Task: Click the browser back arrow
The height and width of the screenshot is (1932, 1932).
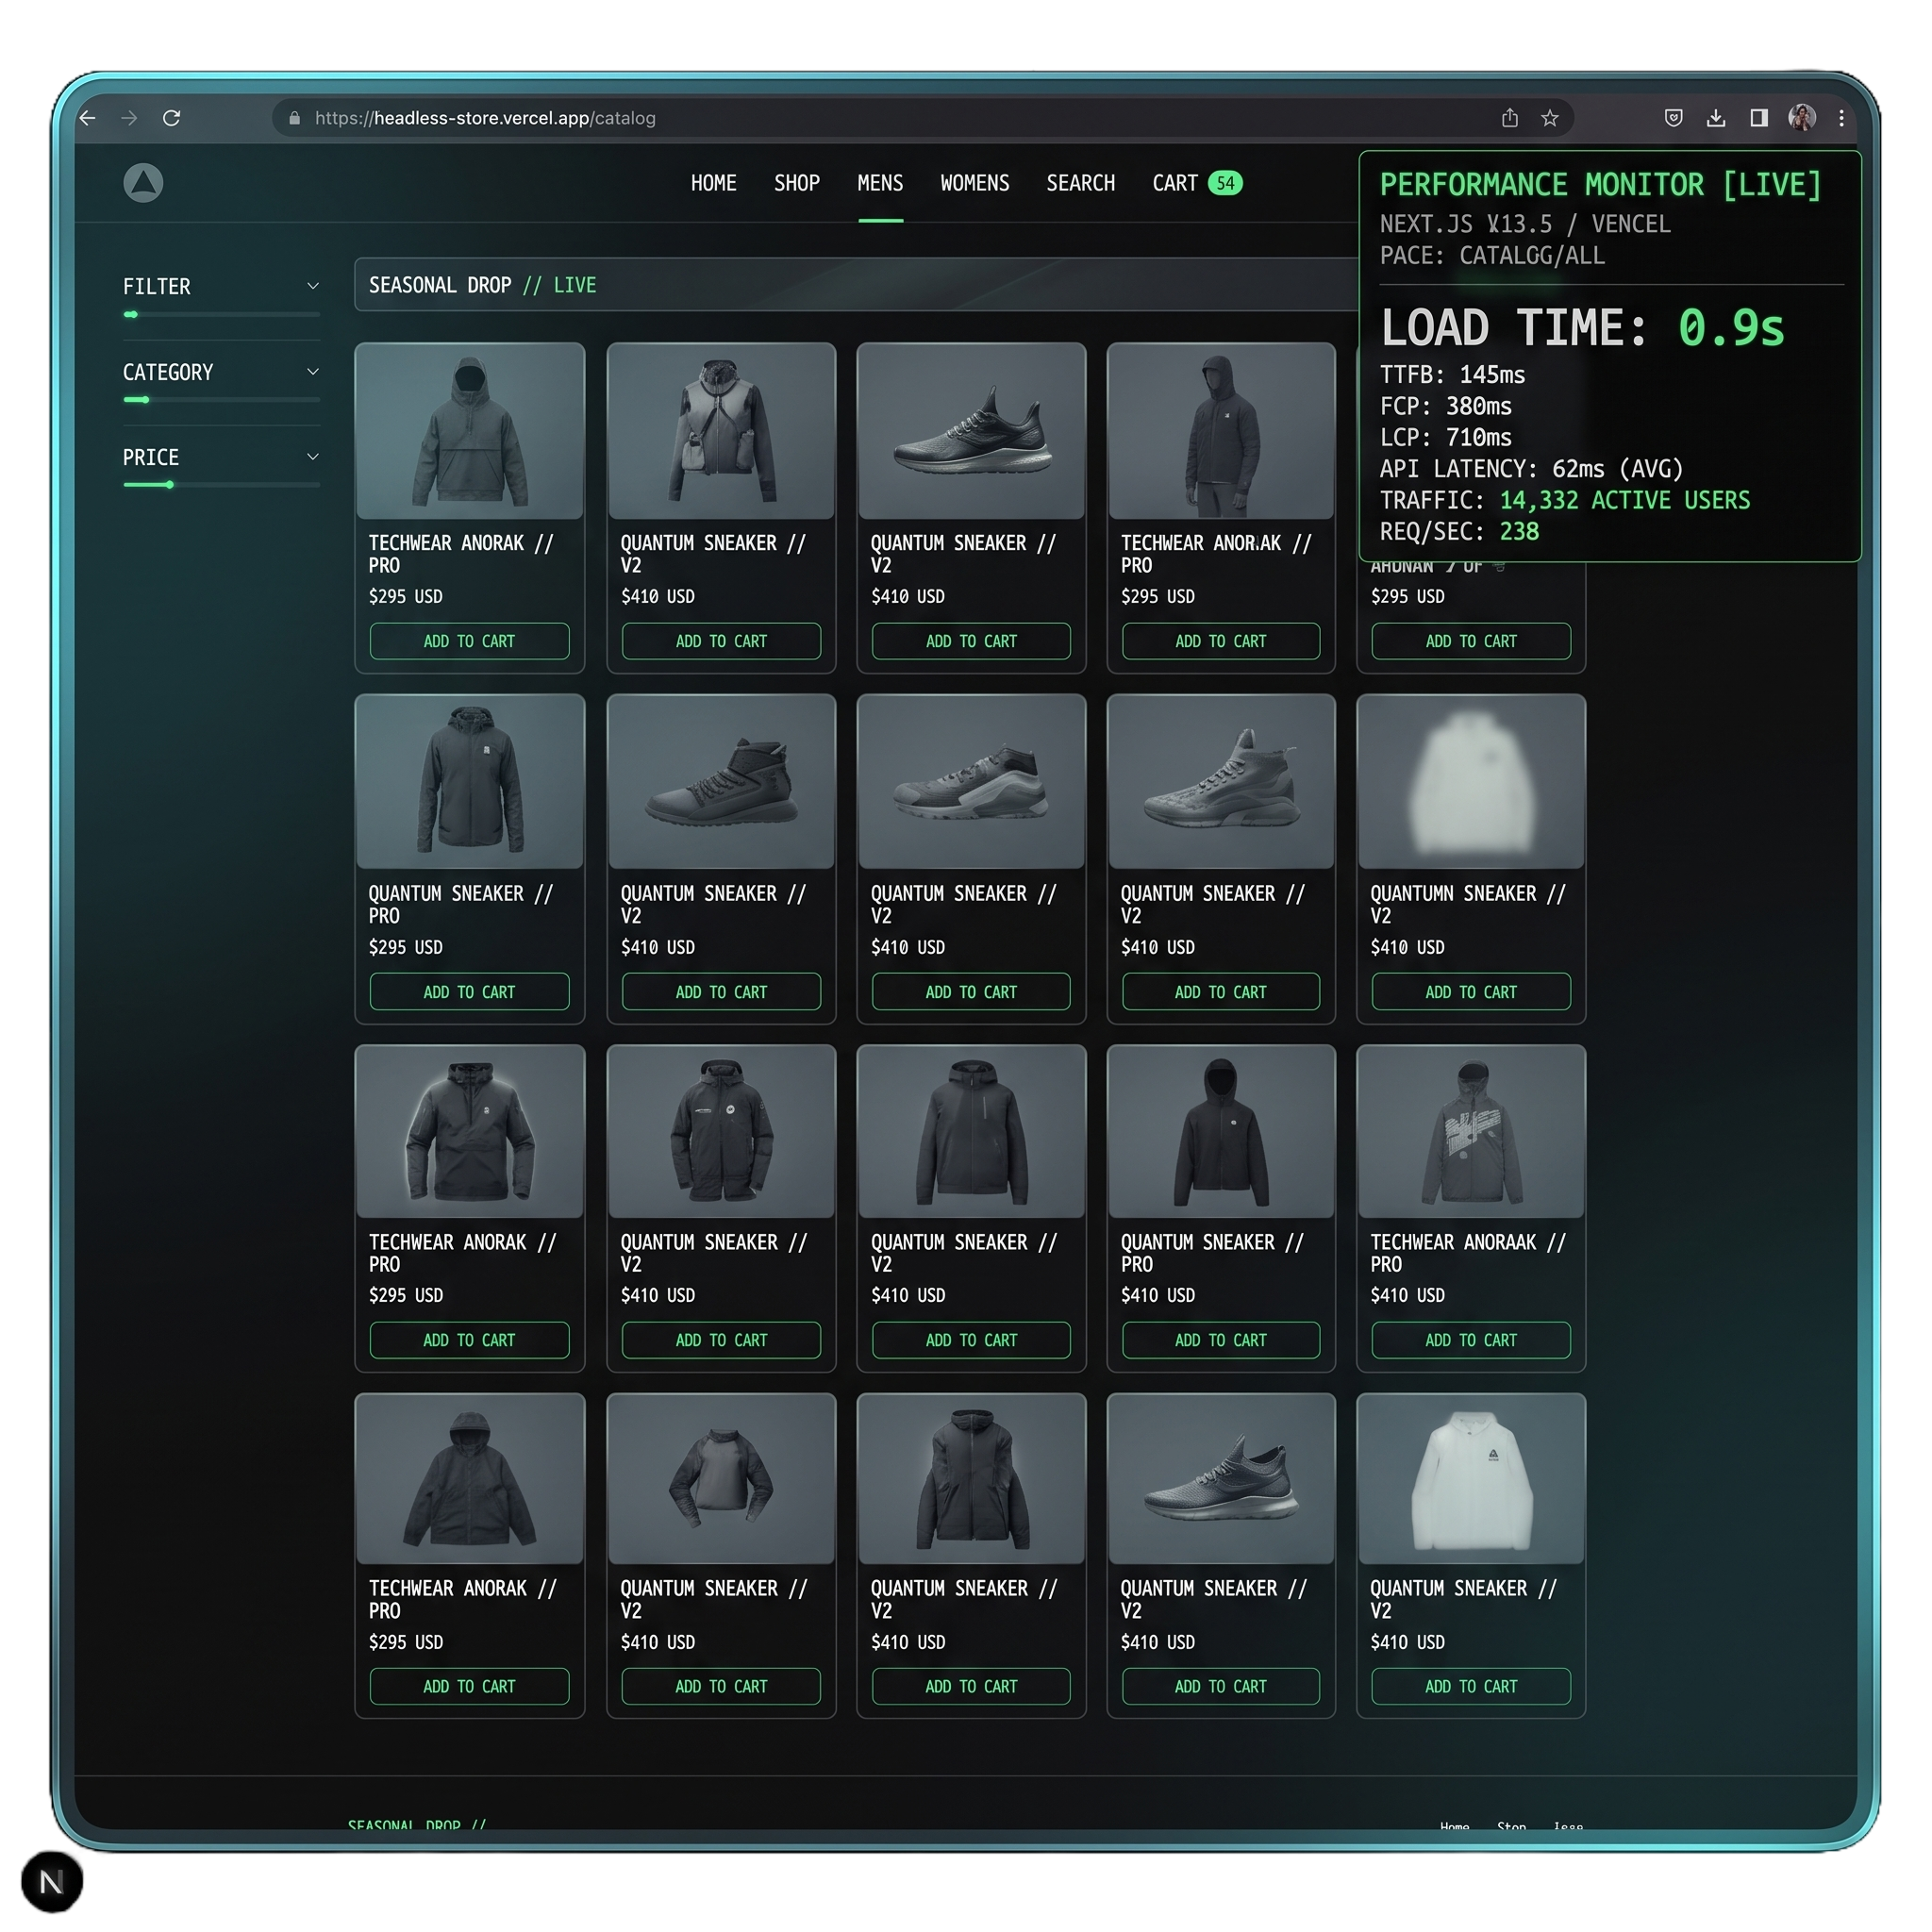Action: point(88,118)
